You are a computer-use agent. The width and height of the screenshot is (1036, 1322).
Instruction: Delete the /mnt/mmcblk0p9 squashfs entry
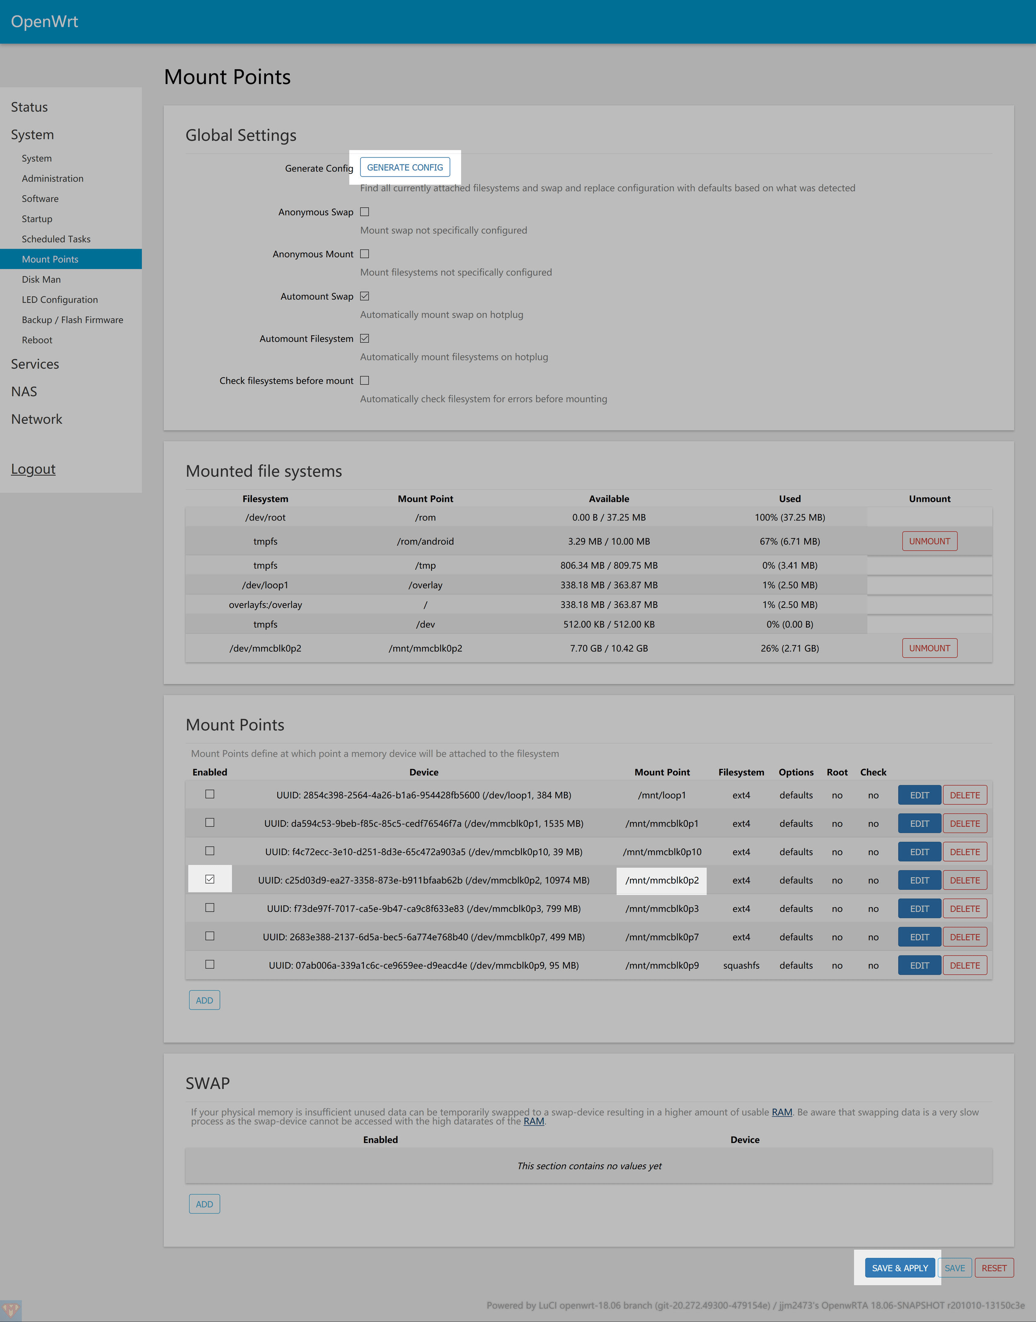tap(964, 966)
